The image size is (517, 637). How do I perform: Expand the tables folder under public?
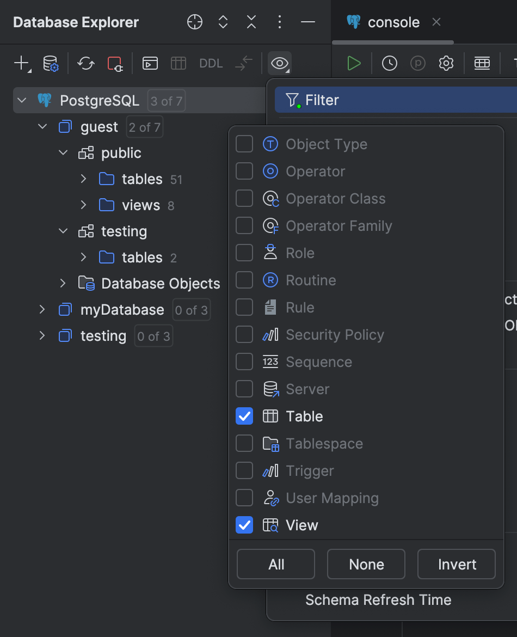tap(83, 179)
